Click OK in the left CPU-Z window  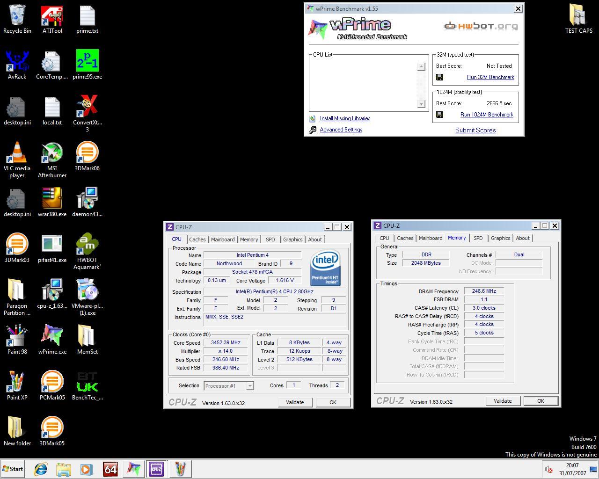(x=333, y=402)
